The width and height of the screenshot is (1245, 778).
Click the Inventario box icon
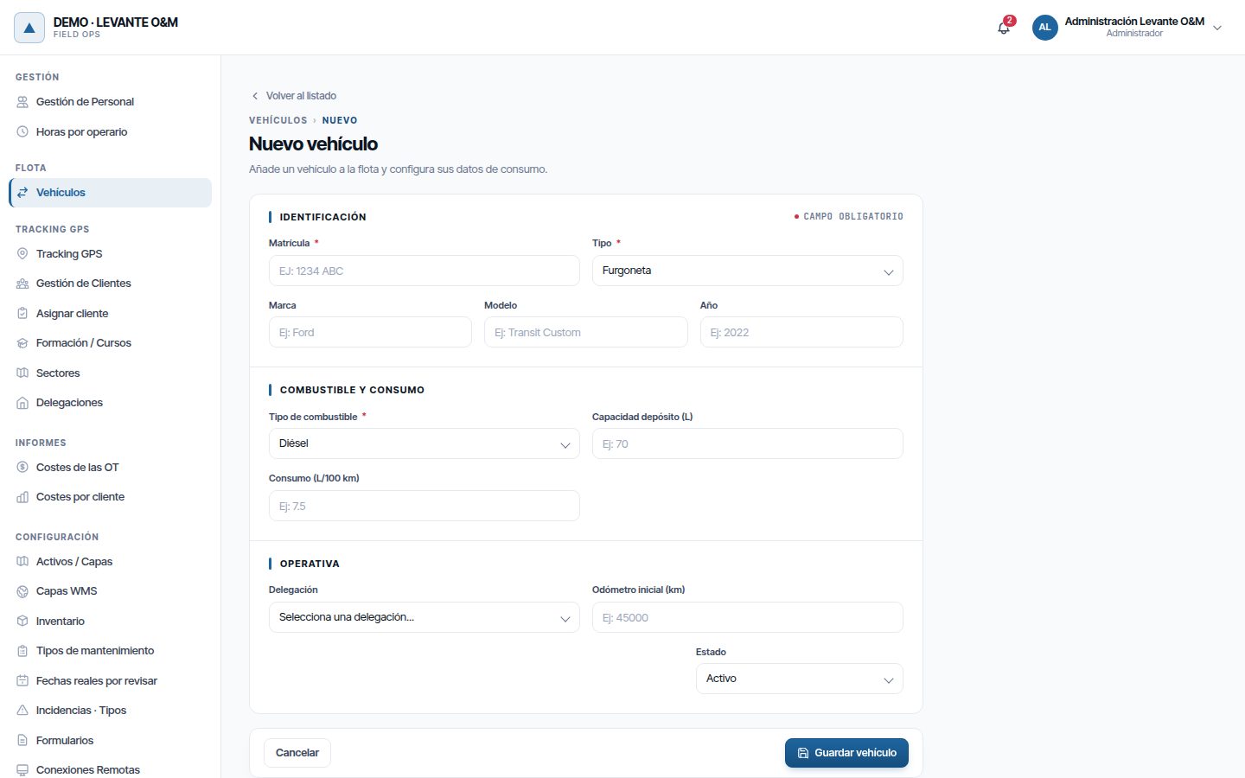(22, 622)
